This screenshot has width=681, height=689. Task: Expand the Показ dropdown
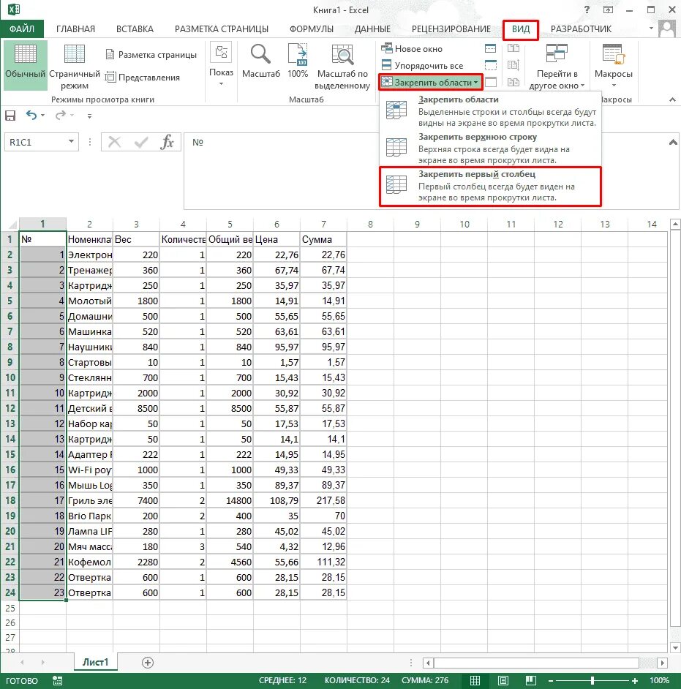click(x=221, y=64)
